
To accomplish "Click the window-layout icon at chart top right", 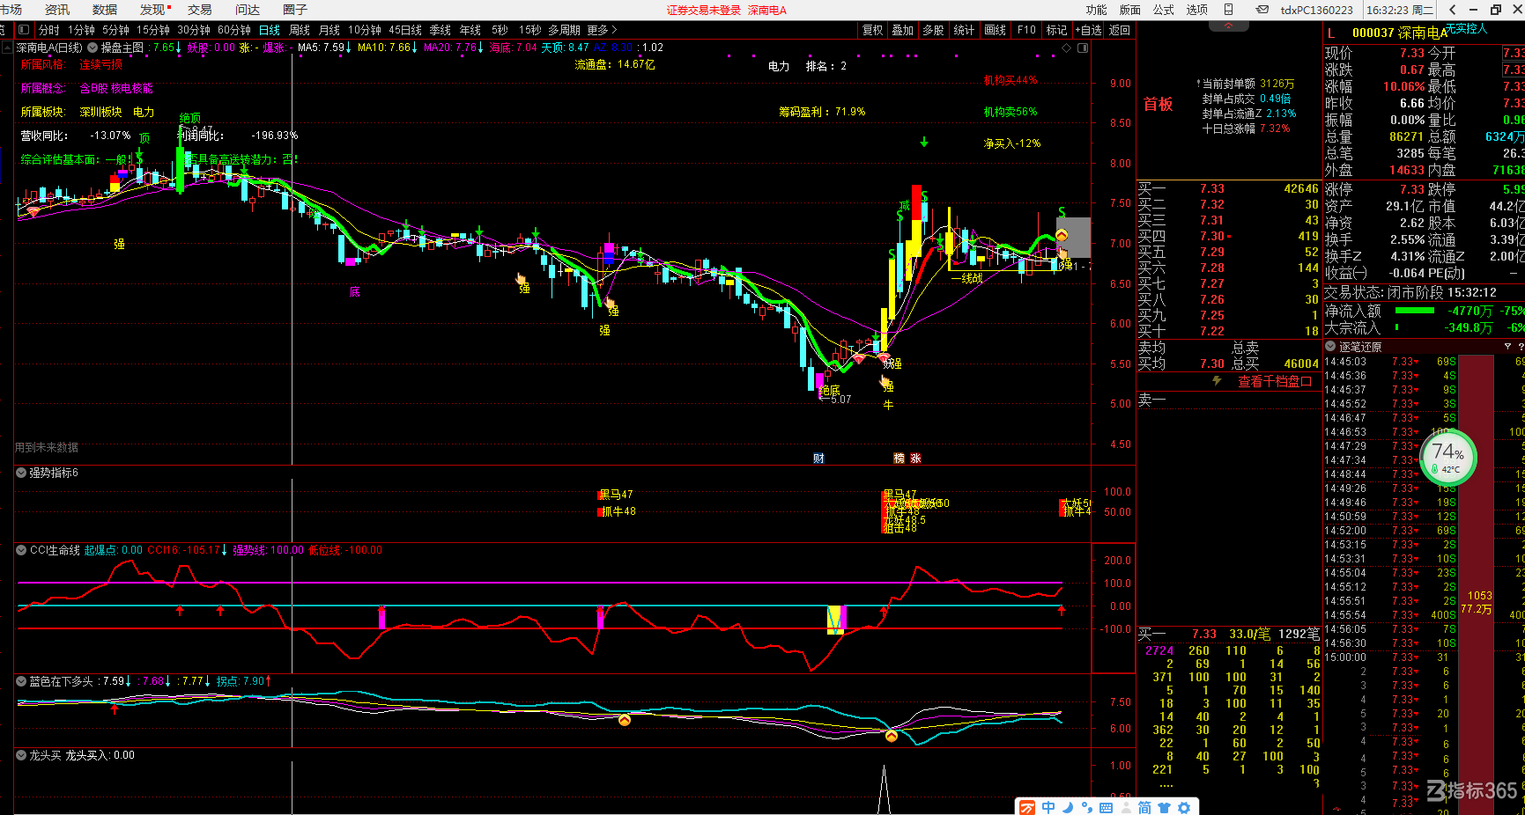I will 1083,48.
